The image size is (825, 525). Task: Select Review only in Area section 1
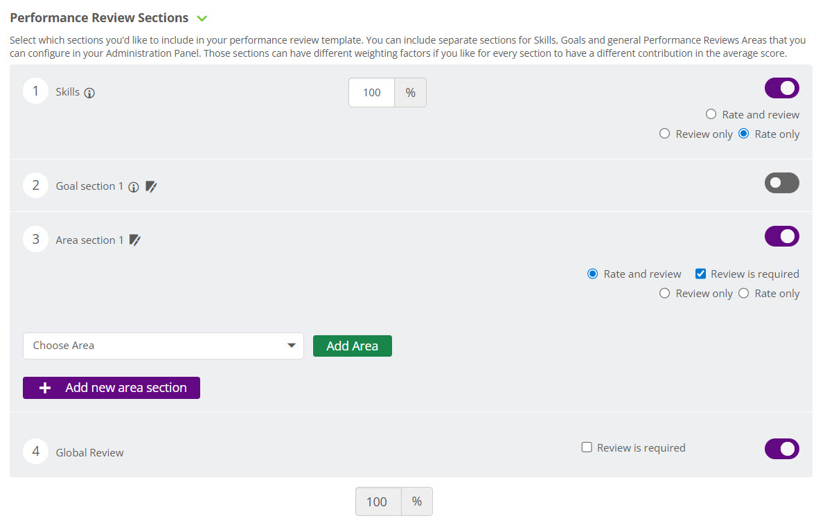665,293
